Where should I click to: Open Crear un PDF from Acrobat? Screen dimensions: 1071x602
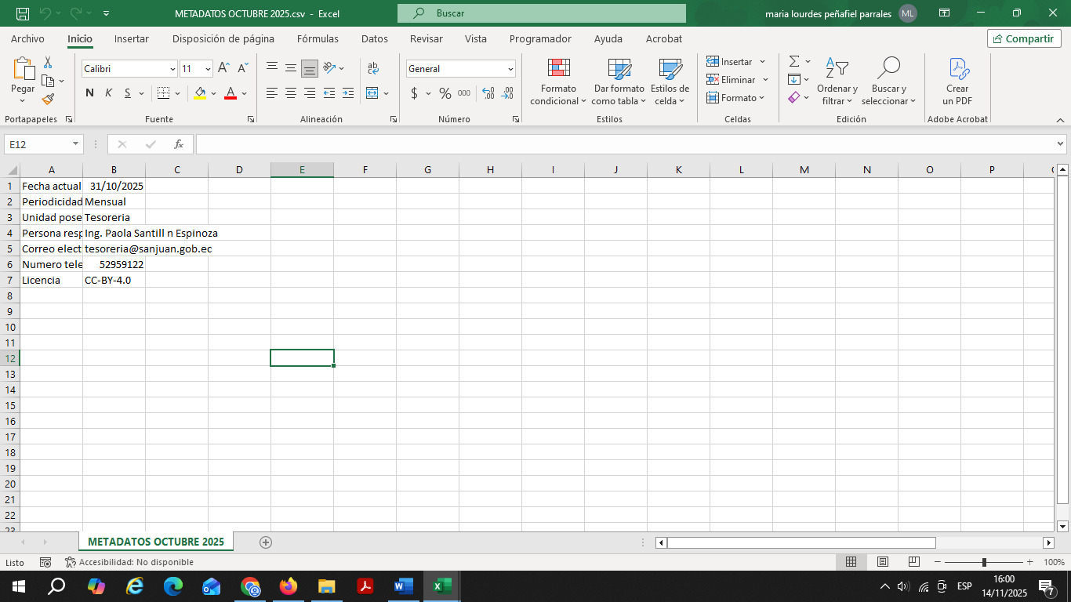[x=957, y=82]
